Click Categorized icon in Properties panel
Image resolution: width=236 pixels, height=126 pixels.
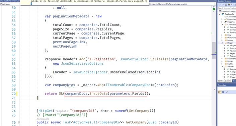click(219, 92)
